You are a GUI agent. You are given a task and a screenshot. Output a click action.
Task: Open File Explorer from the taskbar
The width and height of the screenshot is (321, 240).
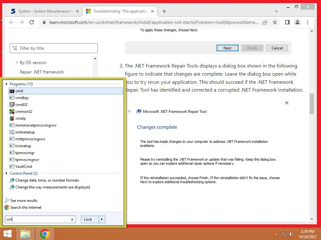point(25,234)
